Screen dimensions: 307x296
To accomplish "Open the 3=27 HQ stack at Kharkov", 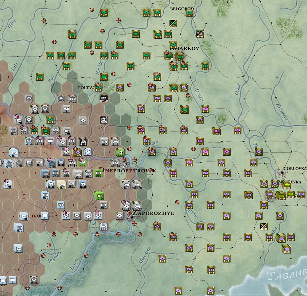I will tap(180, 56).
